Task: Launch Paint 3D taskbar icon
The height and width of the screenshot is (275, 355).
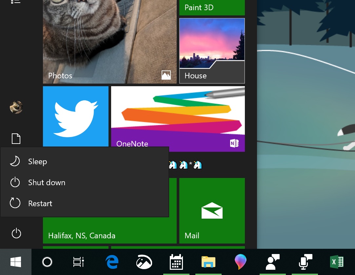Action: pyautogui.click(x=241, y=262)
